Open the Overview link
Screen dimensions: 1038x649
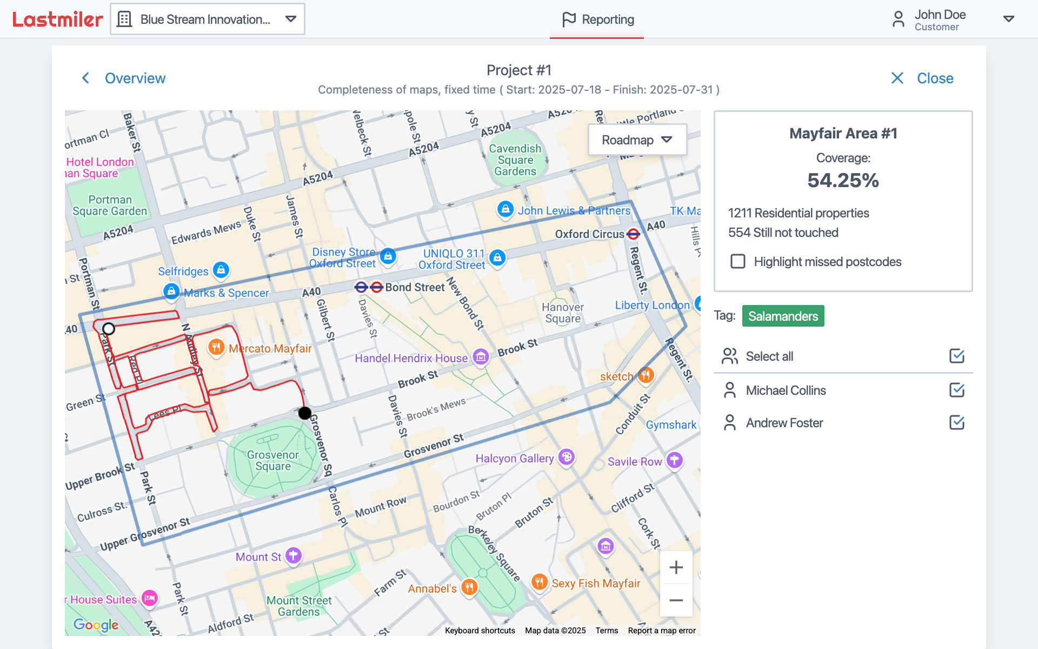click(135, 78)
